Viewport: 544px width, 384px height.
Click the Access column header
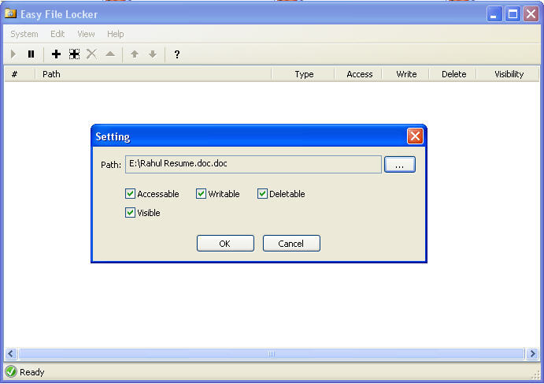[358, 74]
